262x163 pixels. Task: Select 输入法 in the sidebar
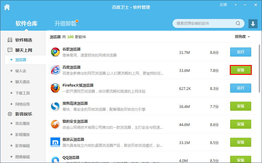coord(21,71)
